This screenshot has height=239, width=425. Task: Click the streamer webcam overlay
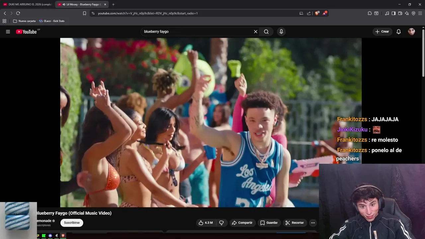[x=372, y=201]
